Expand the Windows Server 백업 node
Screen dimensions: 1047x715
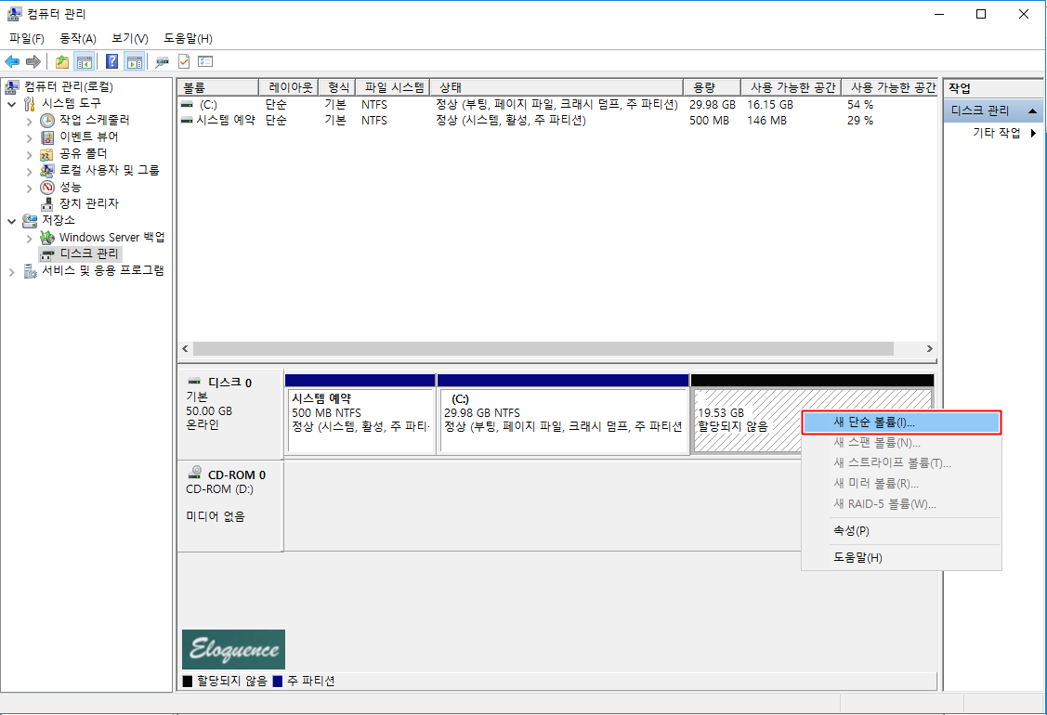[30, 239]
